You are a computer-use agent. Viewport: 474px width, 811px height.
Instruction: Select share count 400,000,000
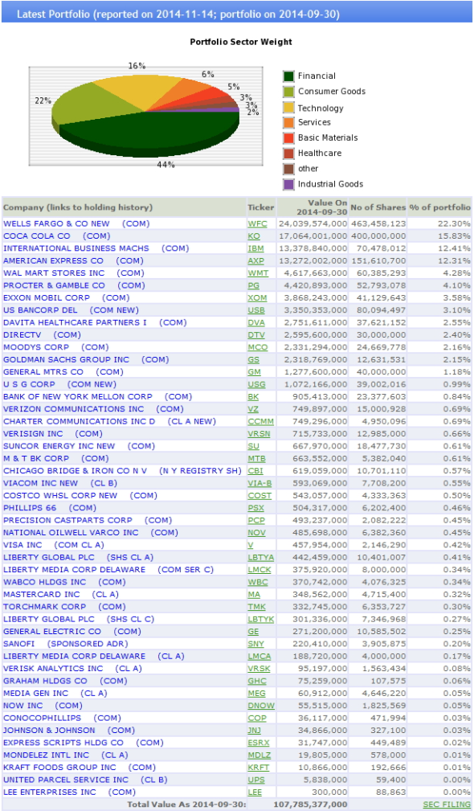click(x=378, y=236)
